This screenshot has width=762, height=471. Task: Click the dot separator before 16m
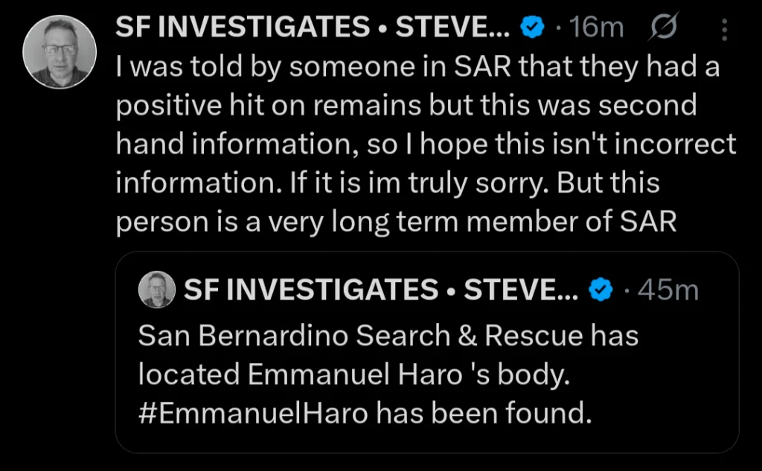click(558, 28)
